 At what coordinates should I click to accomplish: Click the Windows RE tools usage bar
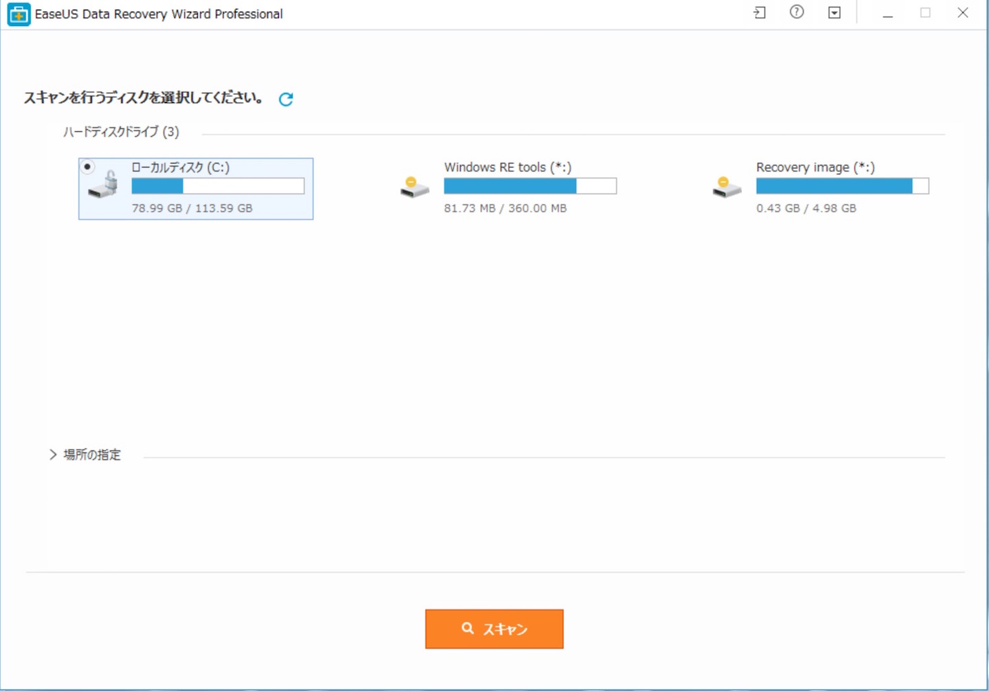coord(530,186)
